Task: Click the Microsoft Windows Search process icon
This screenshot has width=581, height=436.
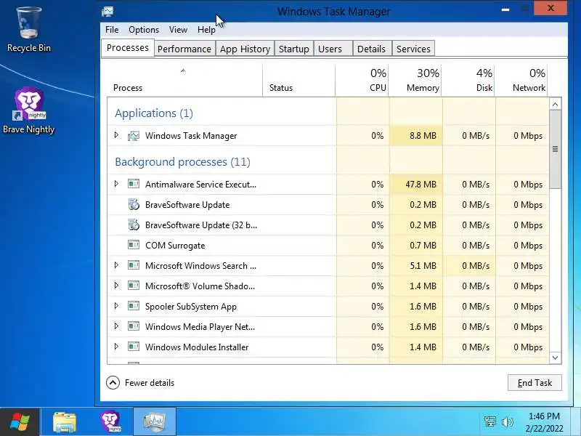Action: (x=134, y=265)
